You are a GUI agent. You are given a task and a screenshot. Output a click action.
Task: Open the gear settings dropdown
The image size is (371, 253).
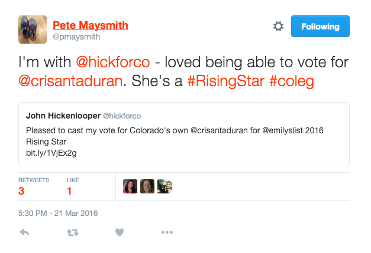pos(278,27)
